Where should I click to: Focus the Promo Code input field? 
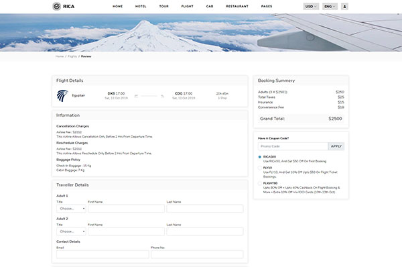pyautogui.click(x=293, y=146)
